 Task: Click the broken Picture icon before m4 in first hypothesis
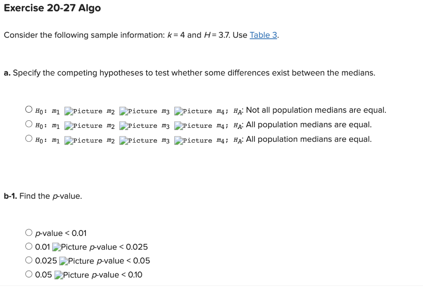coord(178,110)
